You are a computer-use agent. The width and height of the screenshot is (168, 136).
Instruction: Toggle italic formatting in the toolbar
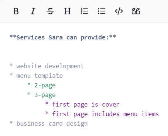(x=33, y=11)
